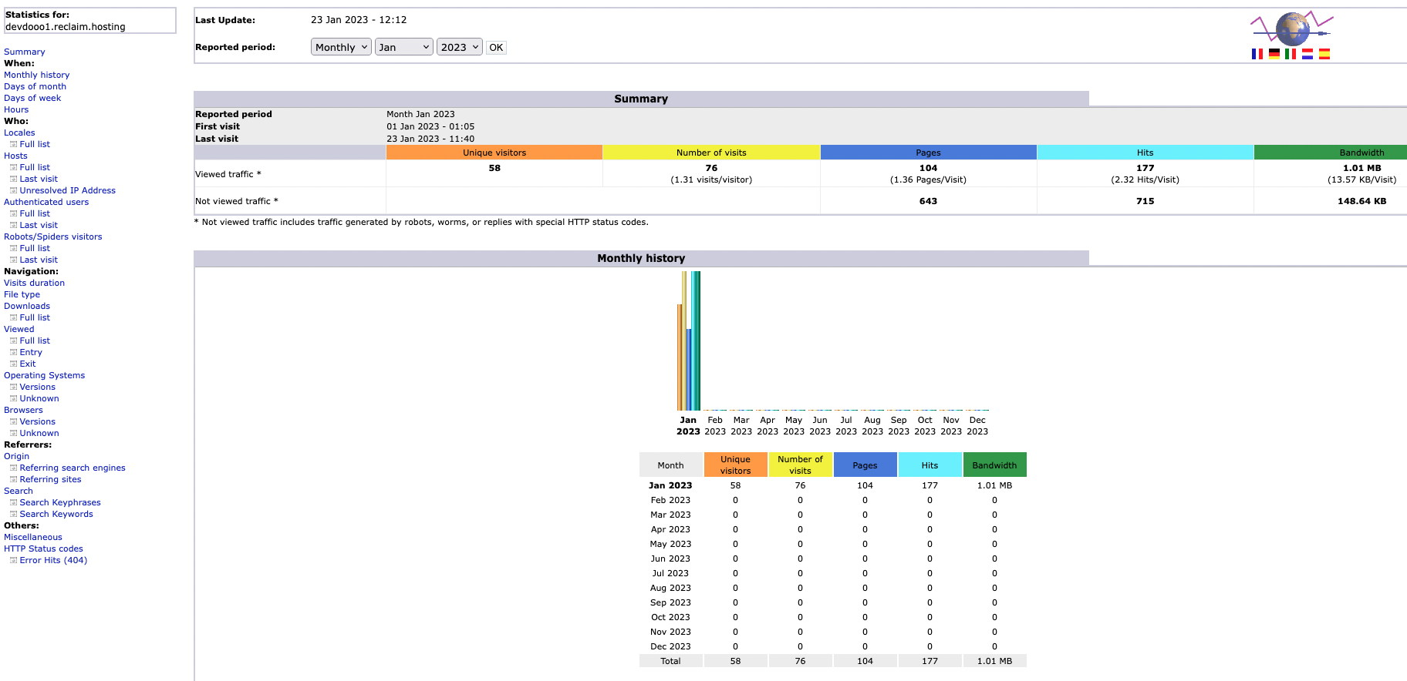Open Full list under Viewed
This screenshot has width=1407, height=681.
35,340
